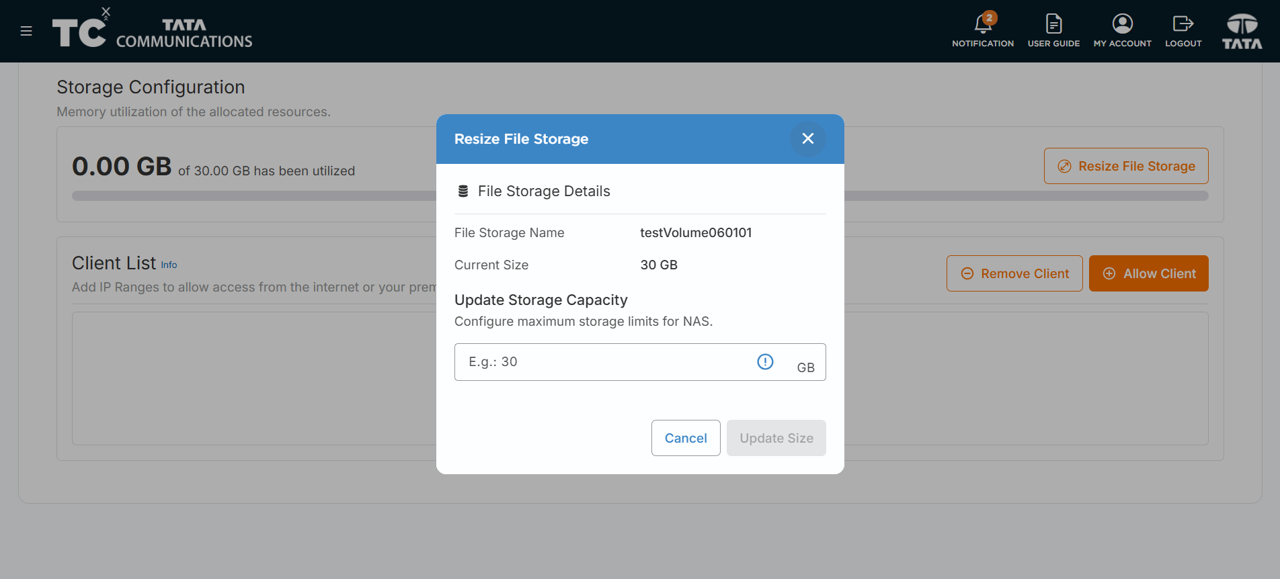1280x579 pixels.
Task: Click the TATA brand logo
Action: 1242,31
